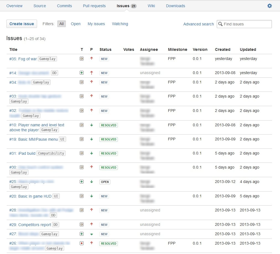Open repository settings gear icon
This screenshot has width=280, height=254.
(x=269, y=6)
